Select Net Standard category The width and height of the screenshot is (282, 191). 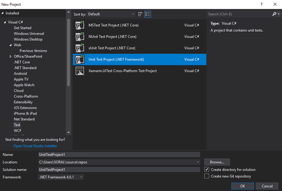coord(24,119)
